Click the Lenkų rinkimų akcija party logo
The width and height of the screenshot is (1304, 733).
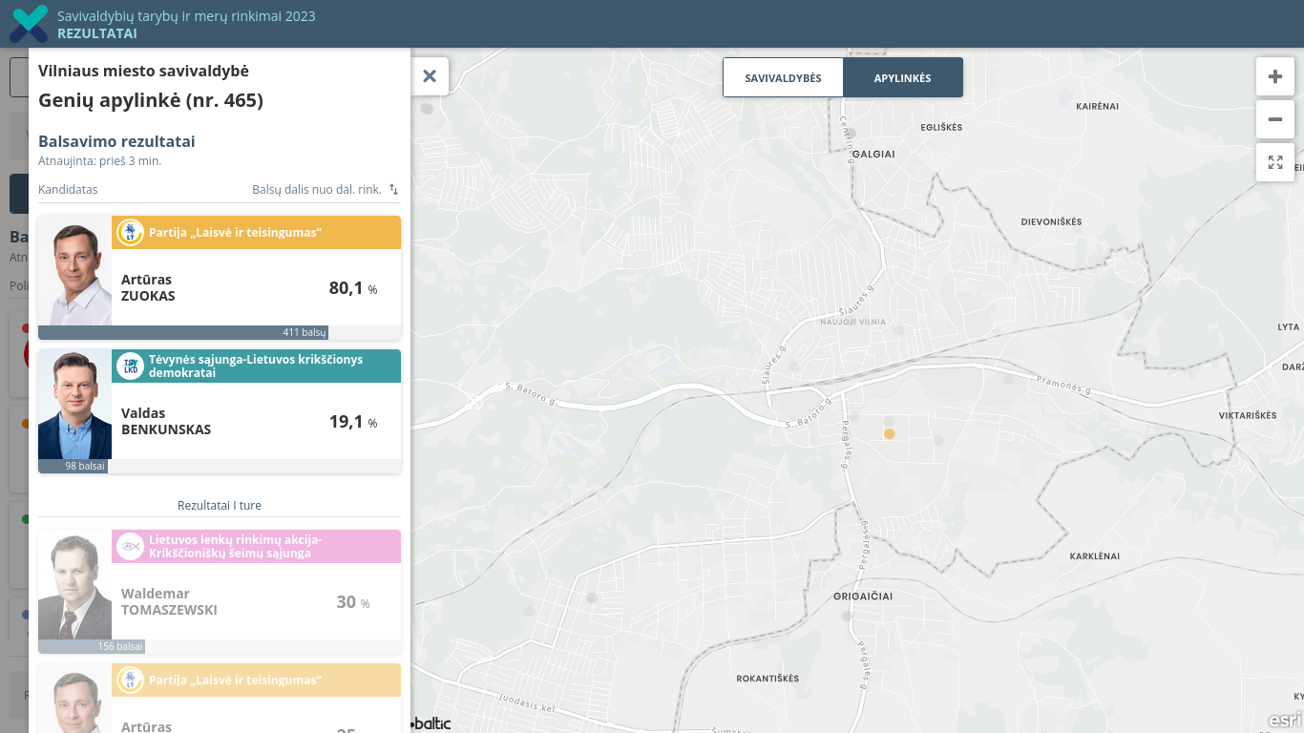coord(131,547)
